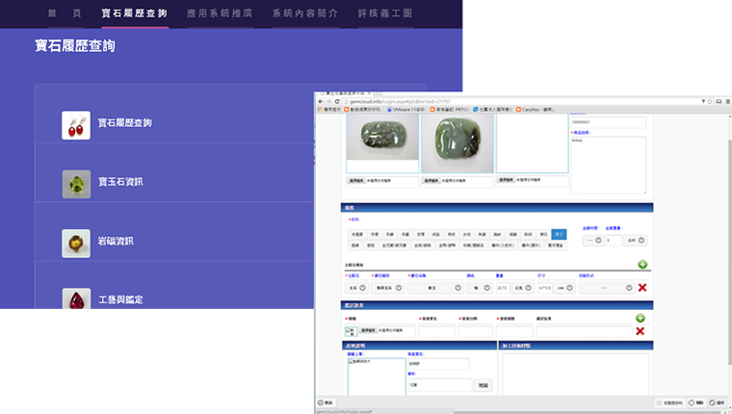Click the delete button in the bottom bar

pos(696,402)
